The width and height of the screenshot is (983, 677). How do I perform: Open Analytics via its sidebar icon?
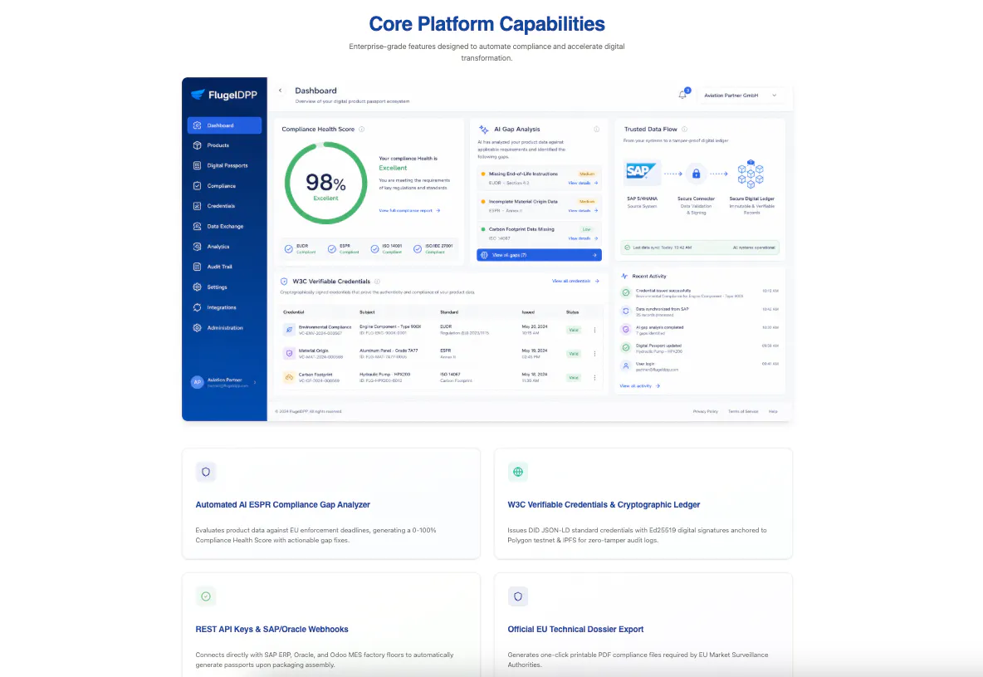pyautogui.click(x=197, y=247)
